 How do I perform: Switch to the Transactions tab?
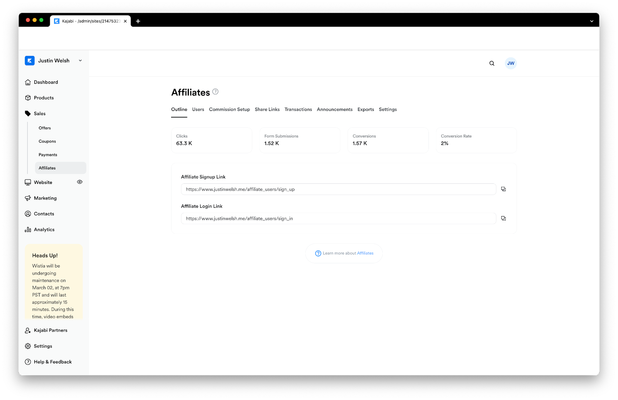pos(298,110)
